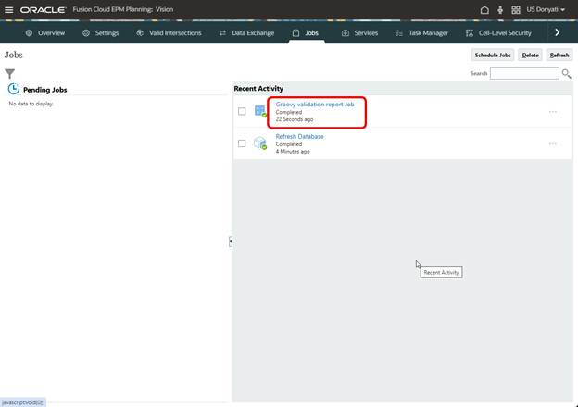Click the Schedule Jobs button
The width and height of the screenshot is (578, 407).
point(492,55)
